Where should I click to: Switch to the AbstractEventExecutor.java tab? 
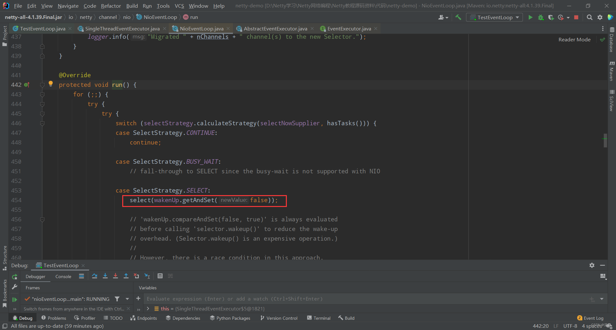275,29
